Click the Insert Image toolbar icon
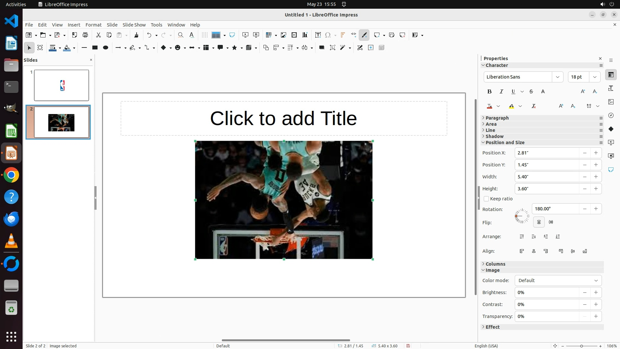 [x=284, y=35]
